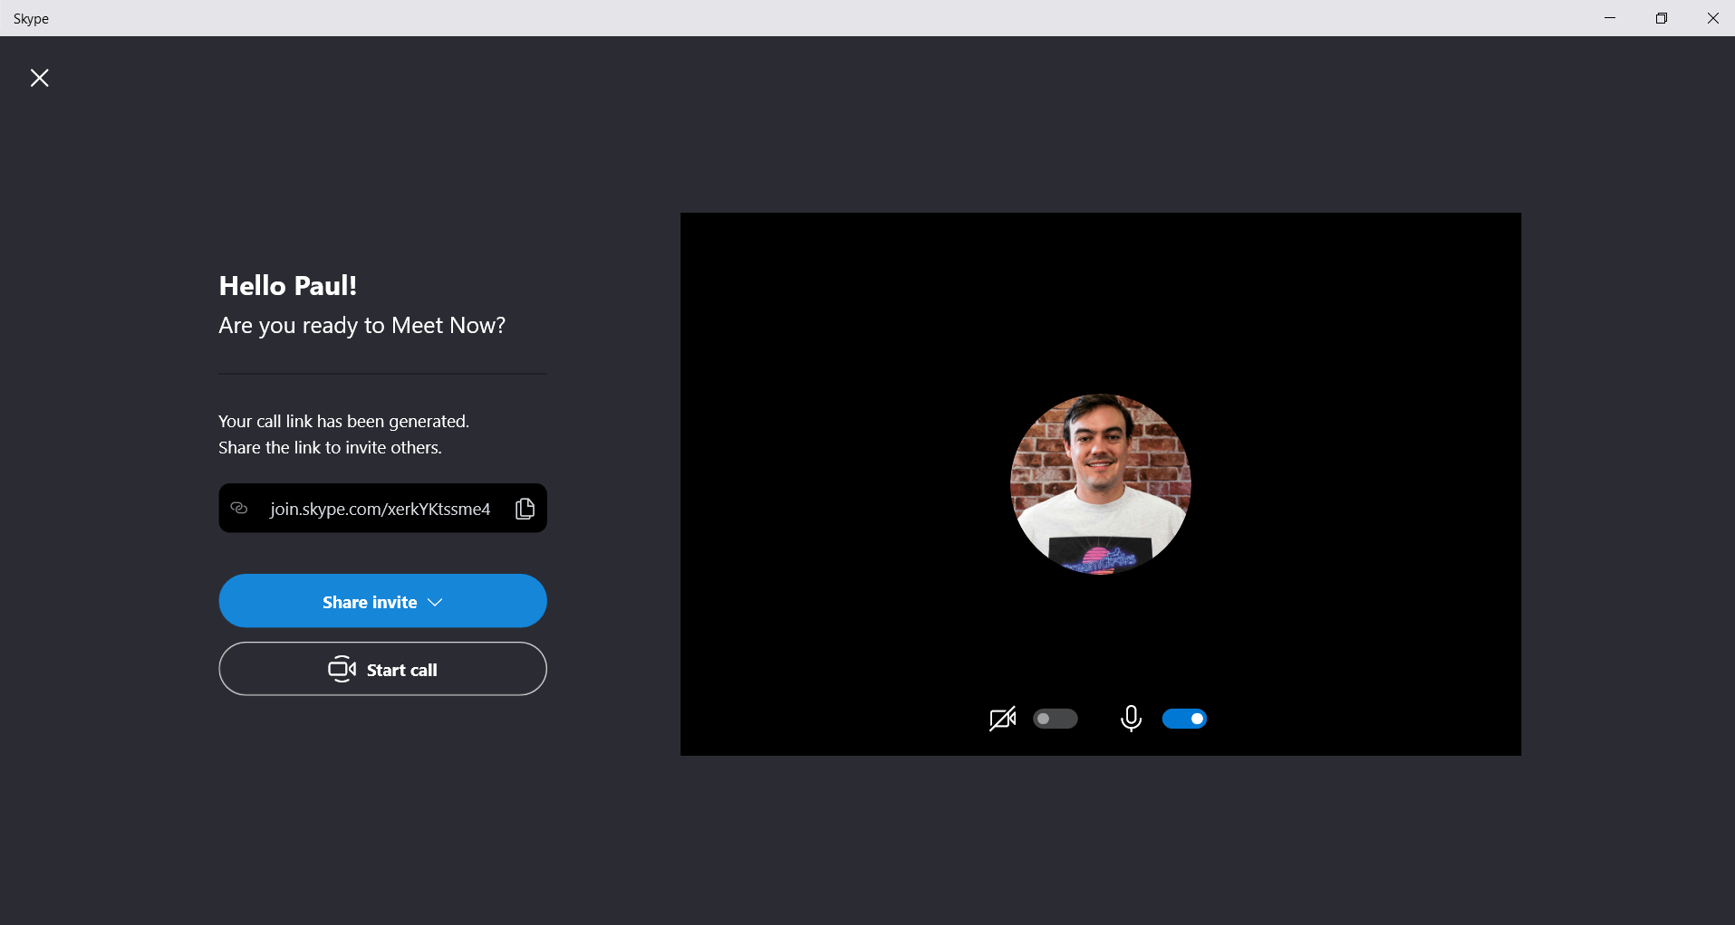Viewport: 1735px width, 925px height.
Task: Disable the microphone toggle switch
Action: 1186,718
